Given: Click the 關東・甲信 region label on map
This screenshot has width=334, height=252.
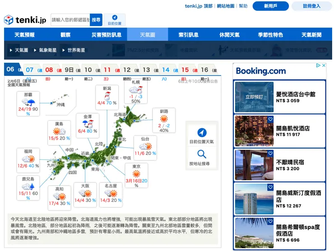Looking at the screenshot, I should [121, 158].
